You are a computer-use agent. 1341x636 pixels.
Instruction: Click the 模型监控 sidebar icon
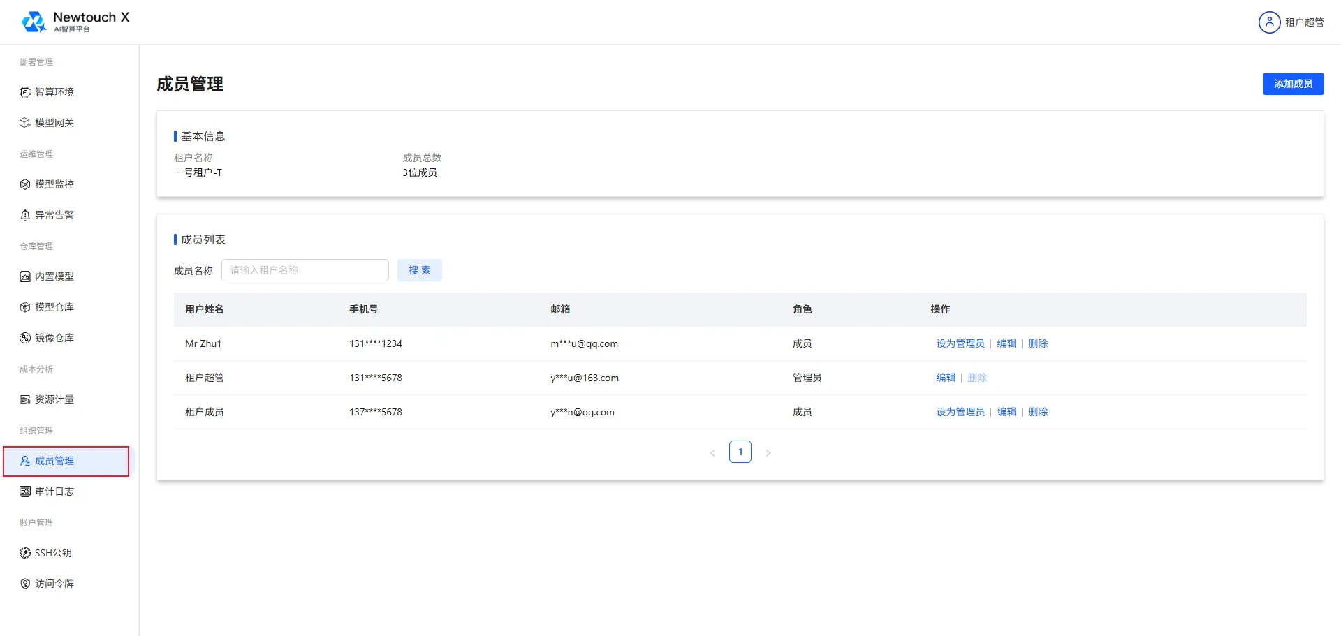pyautogui.click(x=25, y=184)
